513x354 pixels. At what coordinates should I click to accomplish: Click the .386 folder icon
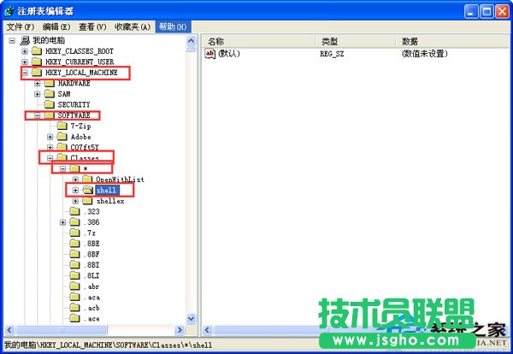(75, 222)
